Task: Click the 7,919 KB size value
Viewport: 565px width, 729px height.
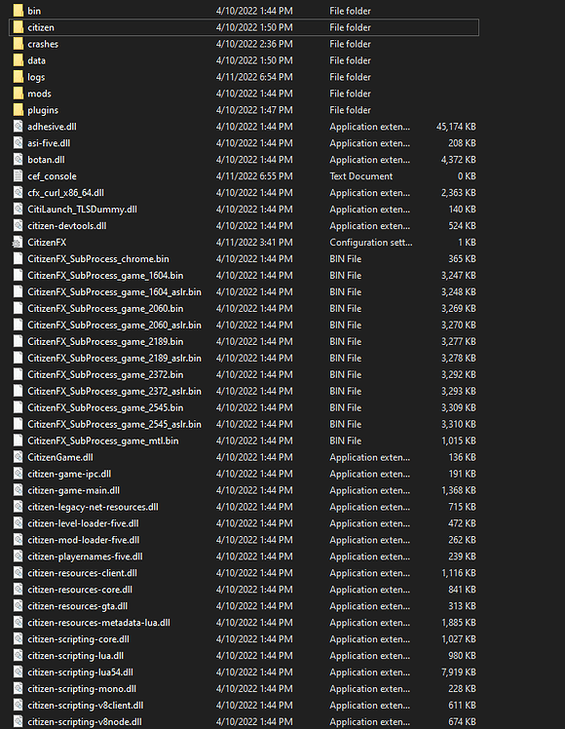Action: coord(459,671)
